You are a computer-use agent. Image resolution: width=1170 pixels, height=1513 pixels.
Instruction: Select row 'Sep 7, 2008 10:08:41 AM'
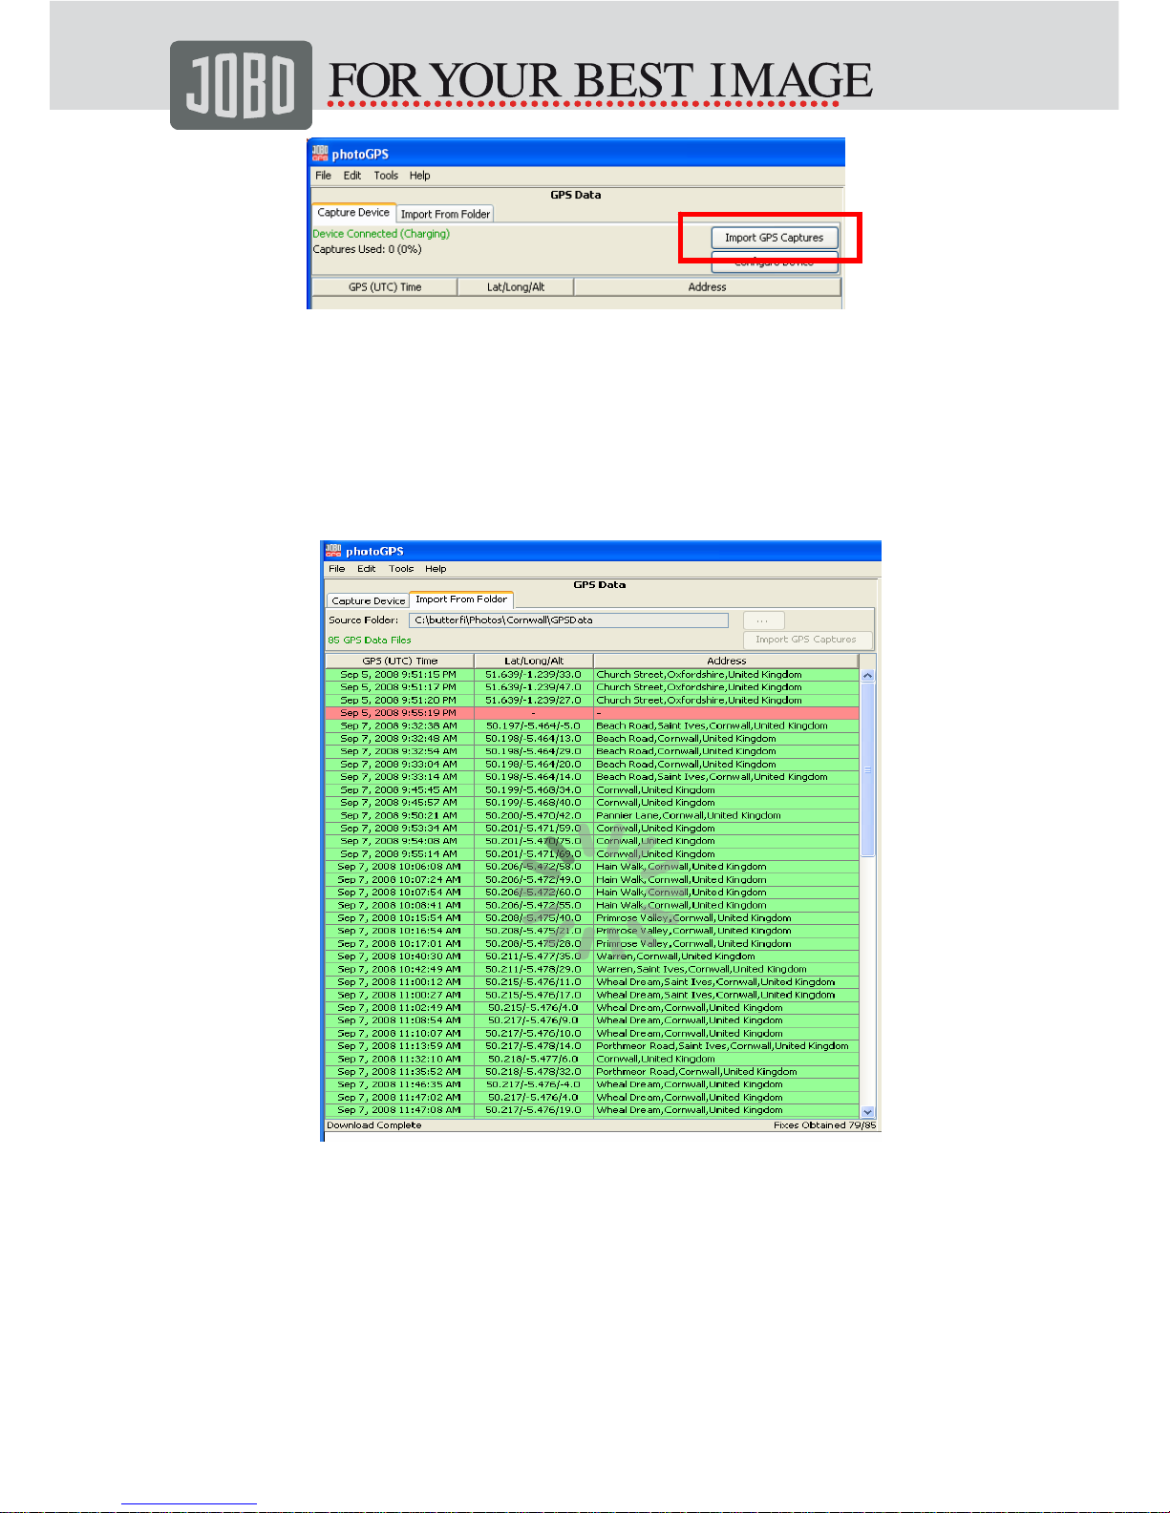click(x=592, y=905)
